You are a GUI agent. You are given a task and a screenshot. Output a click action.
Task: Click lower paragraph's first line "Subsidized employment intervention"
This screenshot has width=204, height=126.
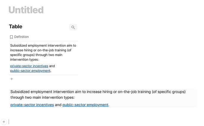(x=59, y=92)
